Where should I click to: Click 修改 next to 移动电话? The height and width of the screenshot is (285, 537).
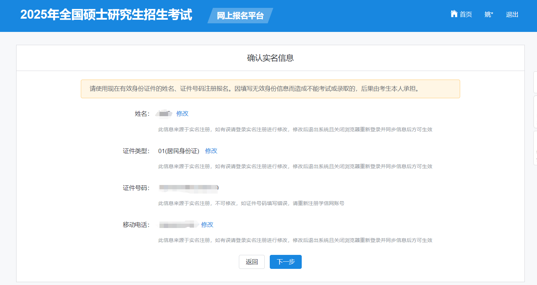click(207, 225)
